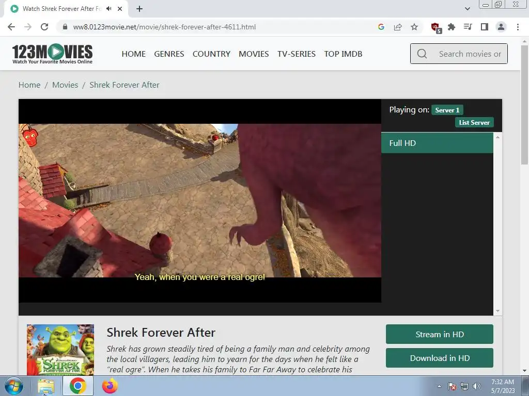Click the video player frame
Screen dimensions: 529x396
click(200, 201)
